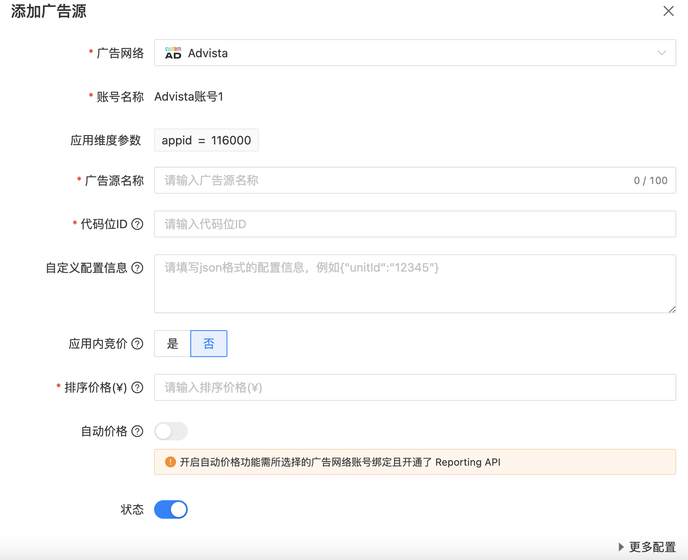Turn off the 状态 toggle switch
This screenshot has width=688, height=560.
point(171,509)
